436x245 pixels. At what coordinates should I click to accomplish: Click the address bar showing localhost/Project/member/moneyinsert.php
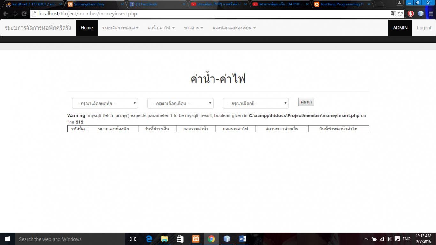click(x=211, y=14)
